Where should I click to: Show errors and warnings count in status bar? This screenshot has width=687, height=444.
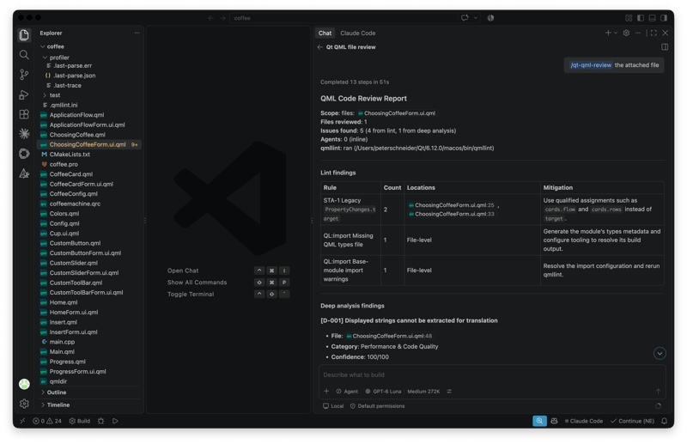tap(47, 421)
